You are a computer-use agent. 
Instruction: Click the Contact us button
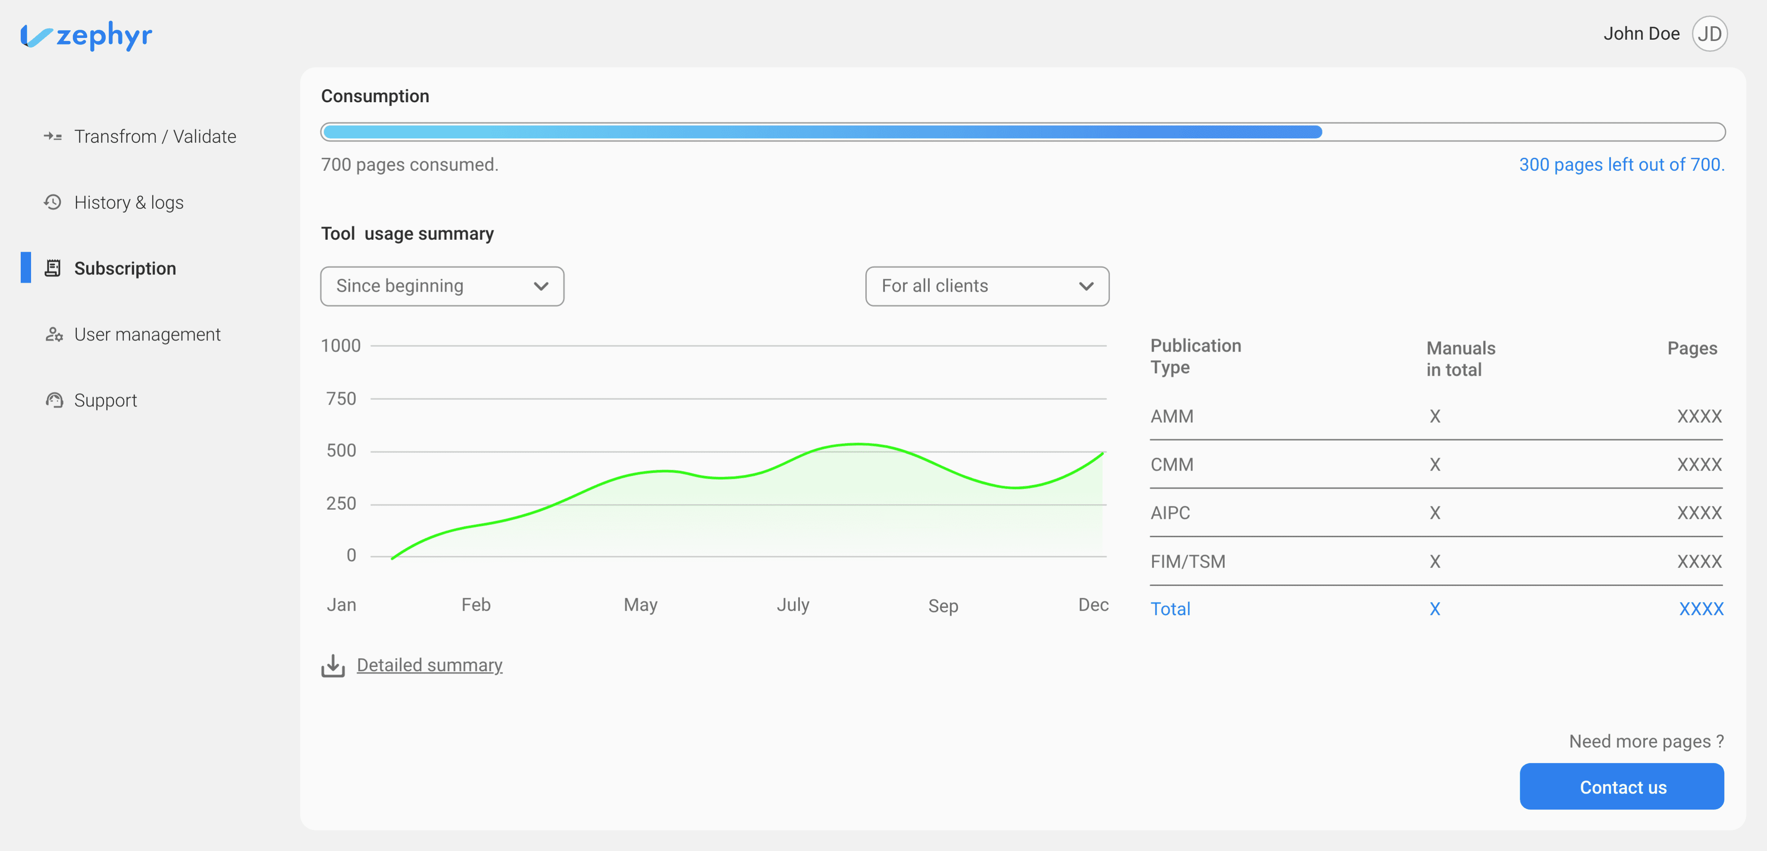pyautogui.click(x=1622, y=787)
